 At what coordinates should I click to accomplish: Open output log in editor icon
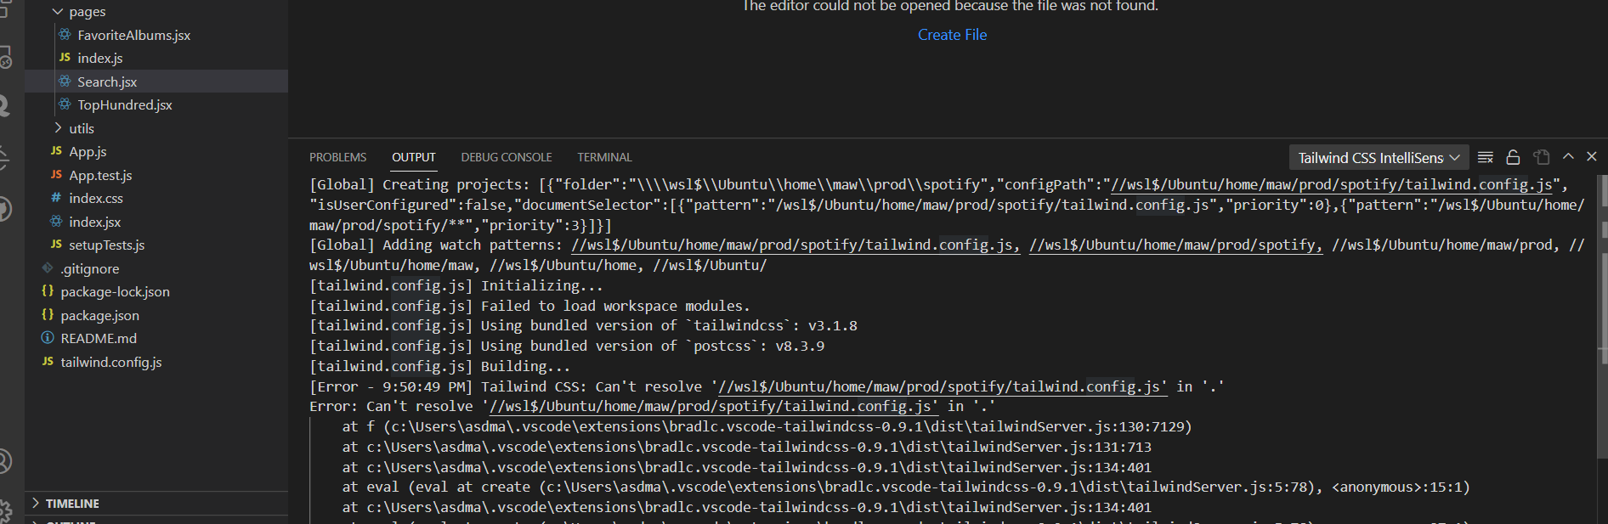pyautogui.click(x=1542, y=157)
